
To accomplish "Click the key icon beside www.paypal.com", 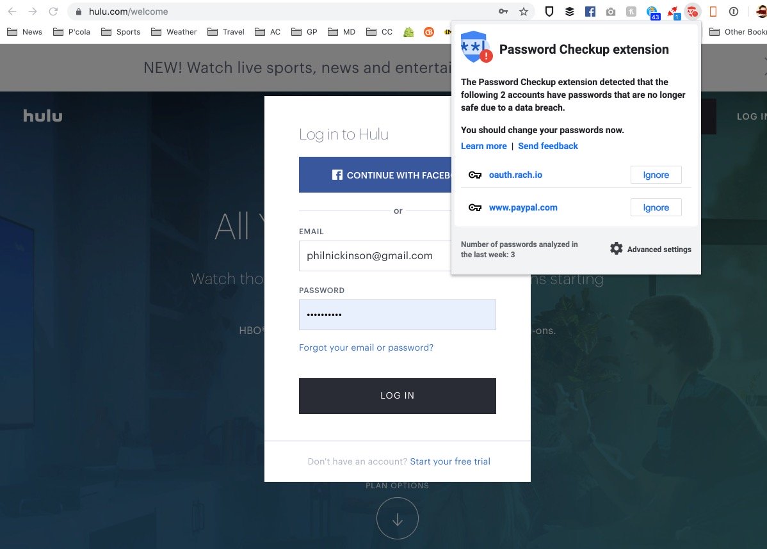I will [x=475, y=207].
